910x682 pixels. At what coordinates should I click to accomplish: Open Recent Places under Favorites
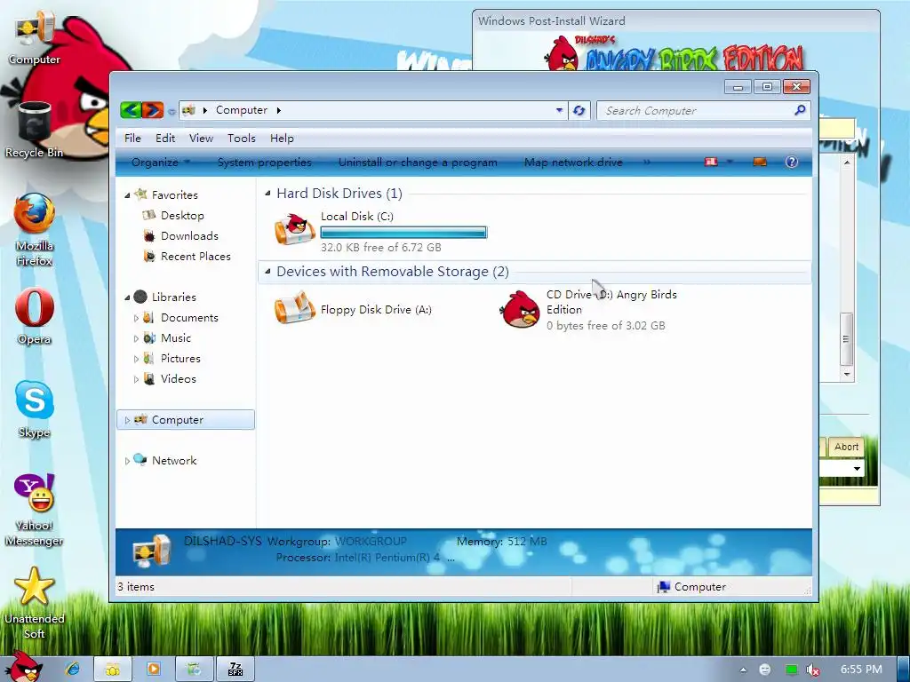196,257
